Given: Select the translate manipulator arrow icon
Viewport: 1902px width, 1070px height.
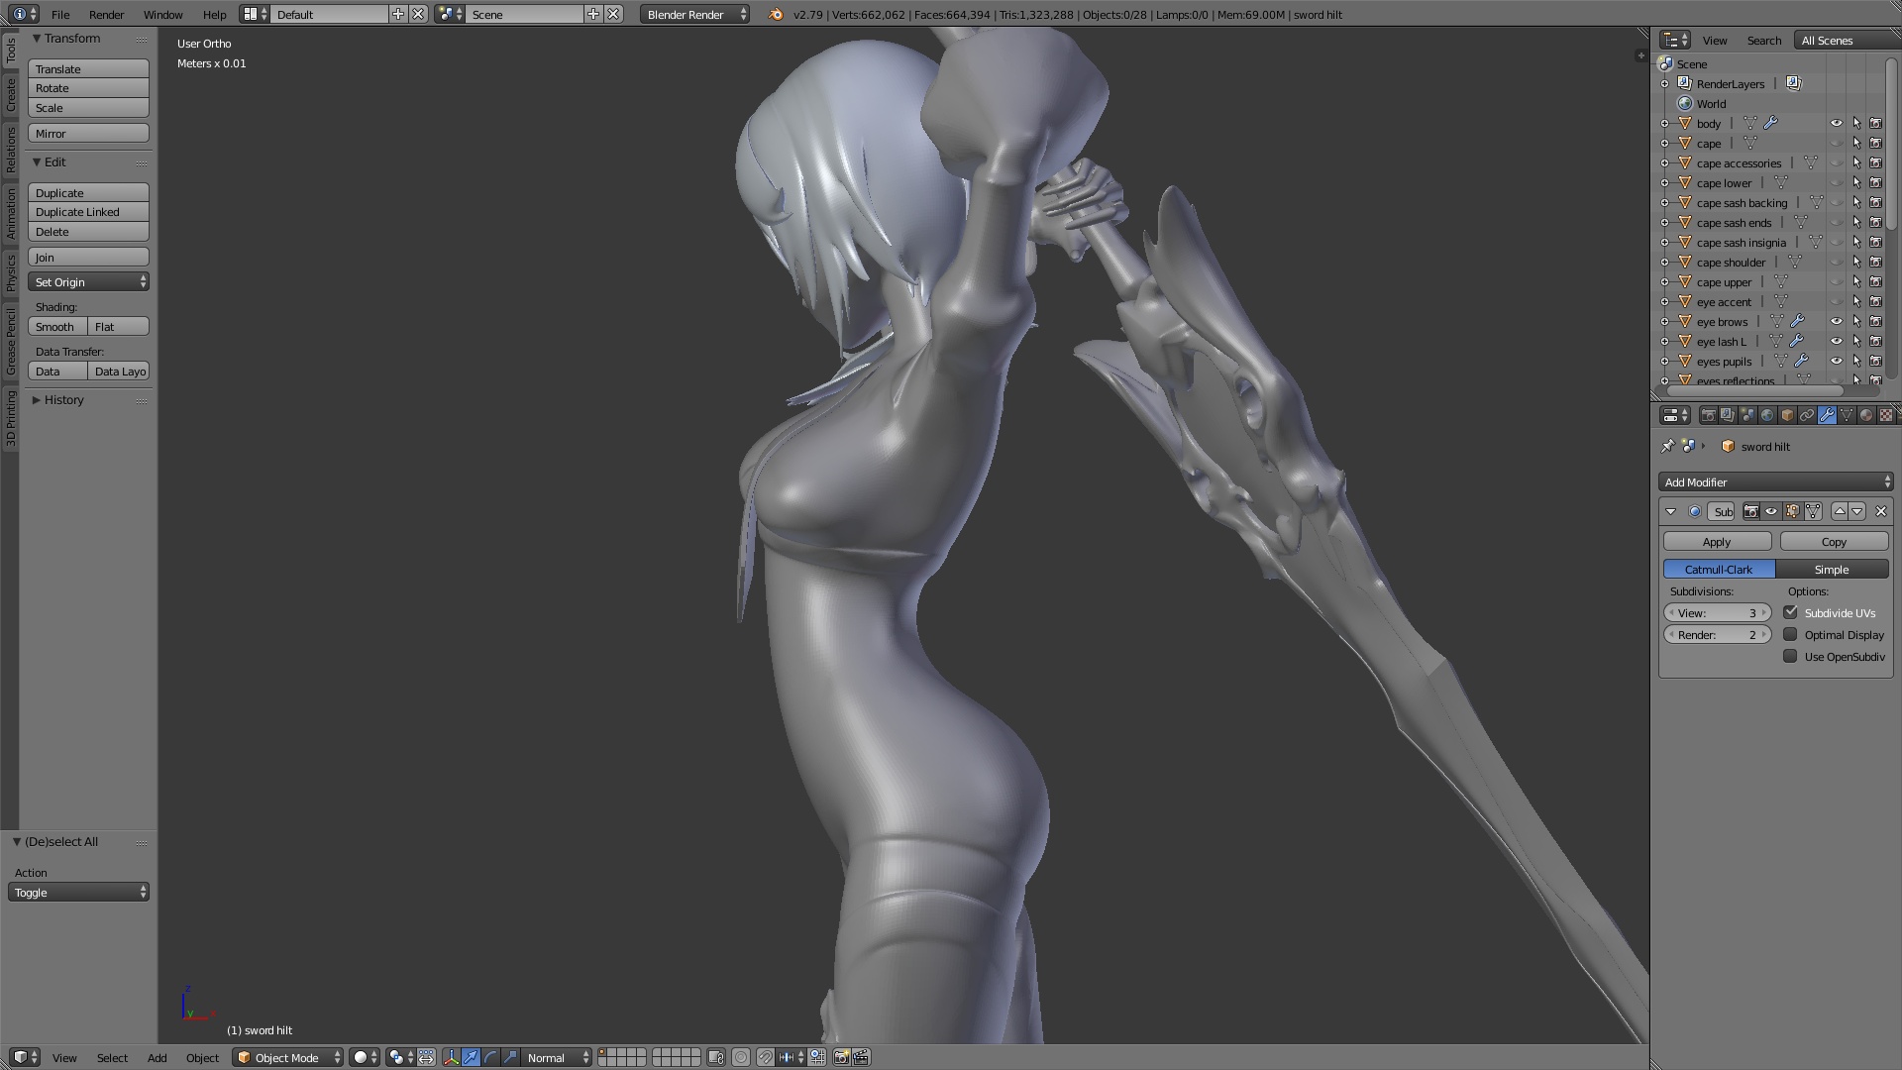Looking at the screenshot, I should tap(471, 1057).
